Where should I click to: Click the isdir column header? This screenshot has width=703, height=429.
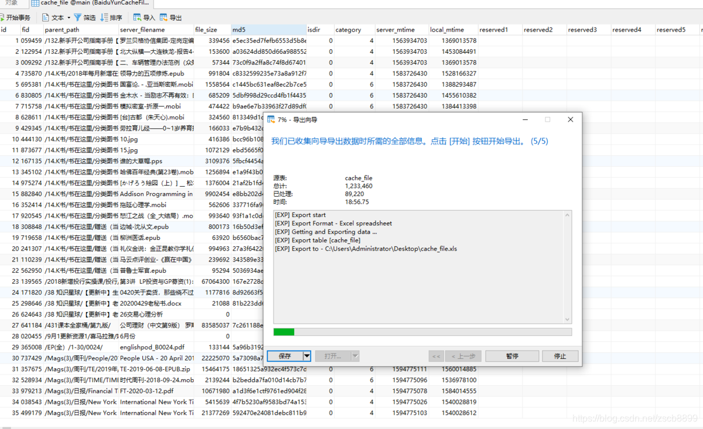[320, 29]
